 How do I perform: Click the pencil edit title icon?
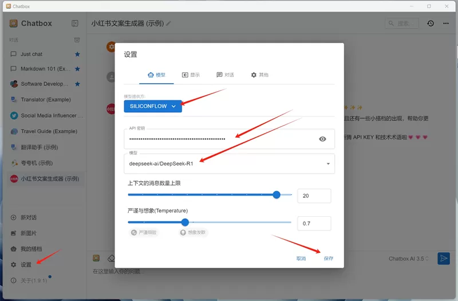click(168, 24)
